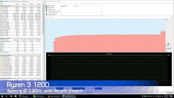Open the Action Center notification icon
Image resolution: width=174 pixels, height=98 pixels.
point(171,96)
